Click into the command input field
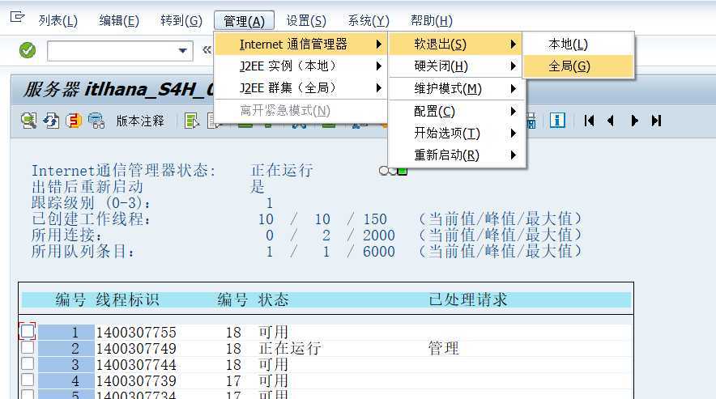Screen dimensions: 716x399 coord(112,51)
